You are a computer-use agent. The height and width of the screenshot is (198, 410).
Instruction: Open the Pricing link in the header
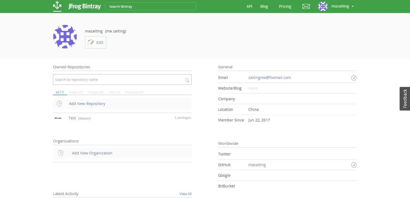tap(285, 6)
